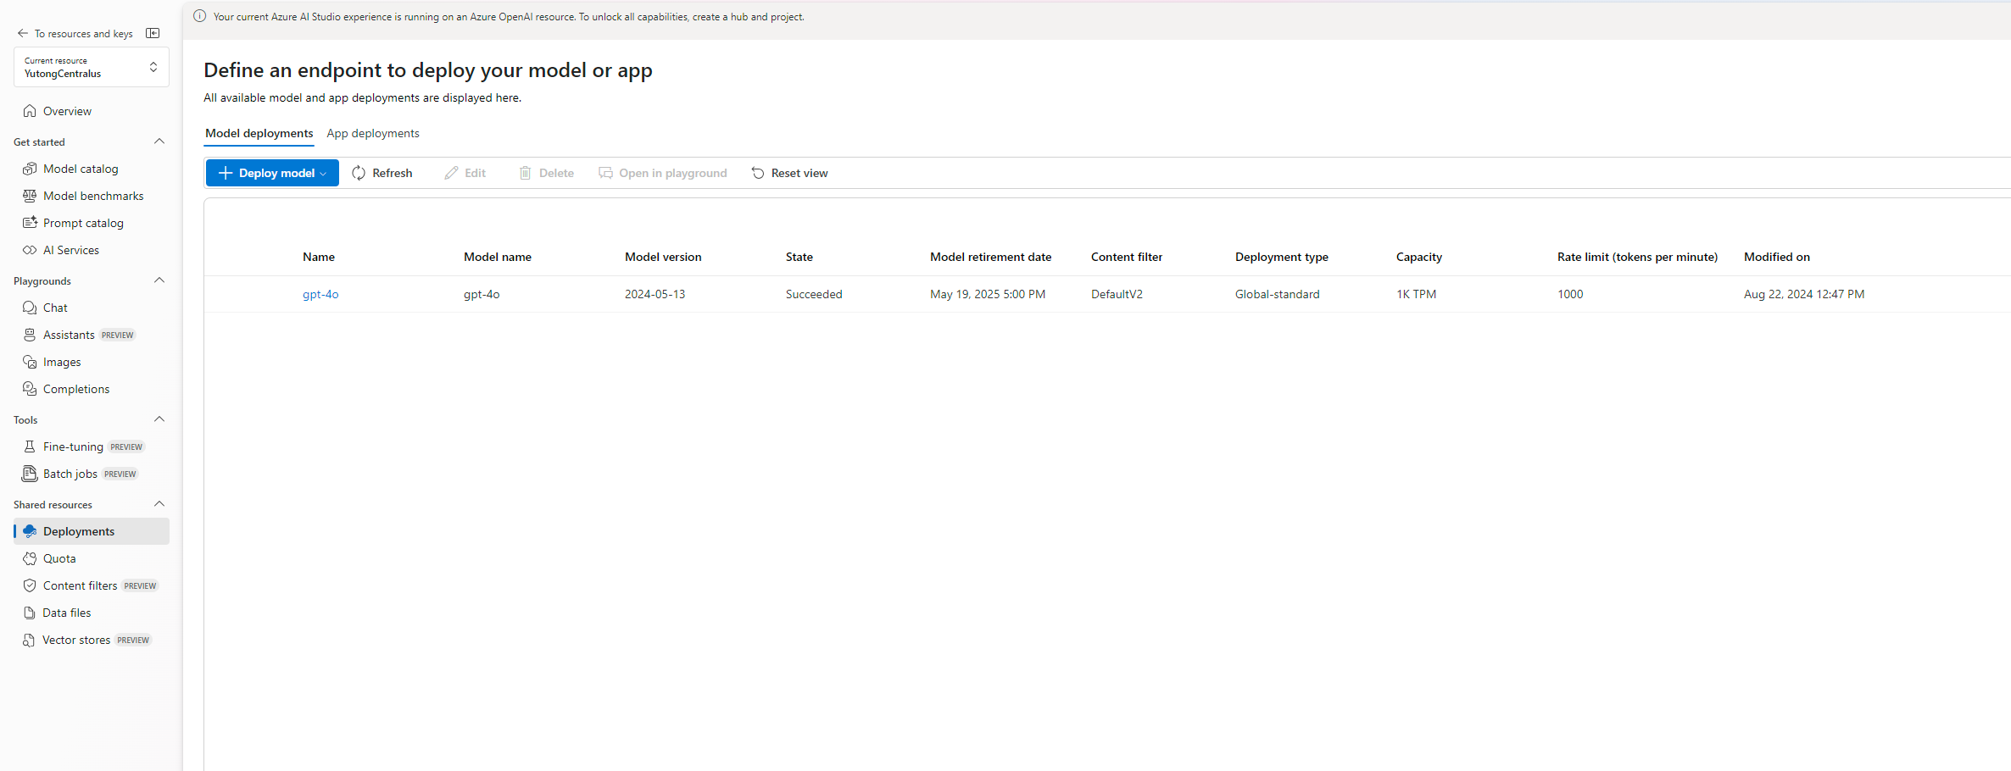Navigate to Quota page
Screen dimensions: 2011x771
click(59, 558)
